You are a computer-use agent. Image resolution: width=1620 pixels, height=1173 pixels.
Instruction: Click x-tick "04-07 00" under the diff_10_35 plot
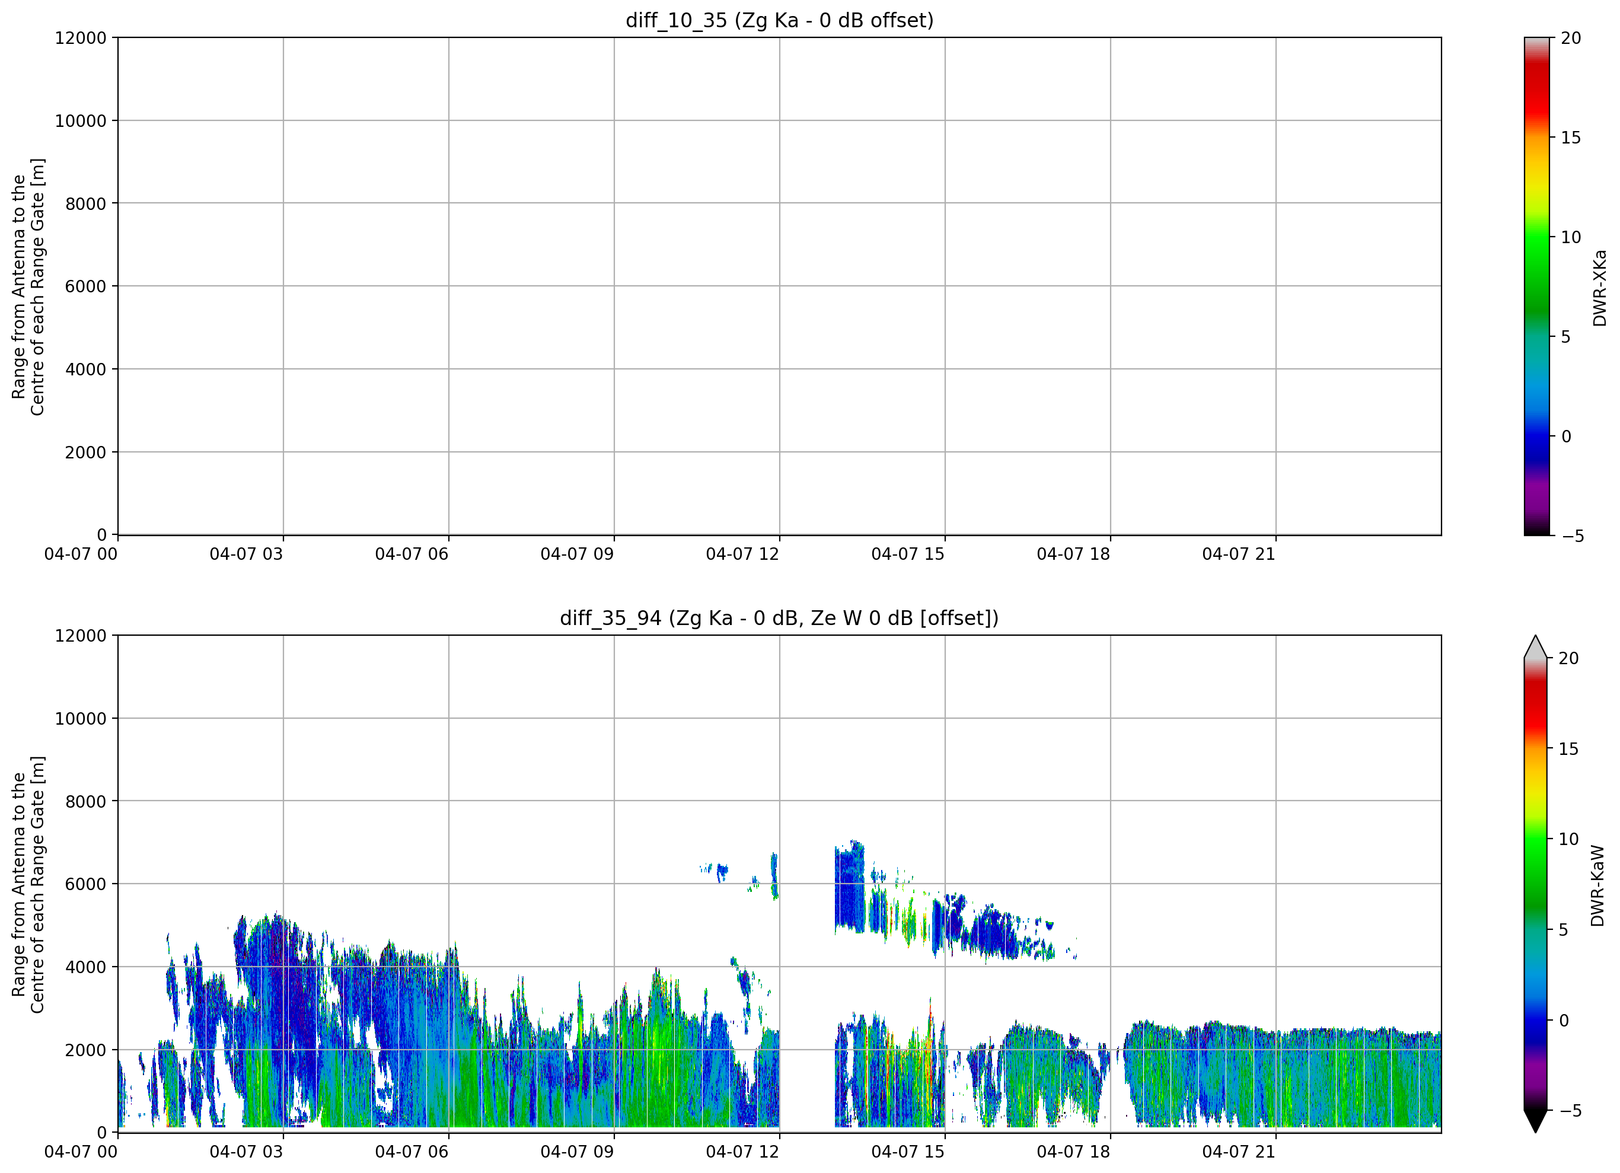click(81, 554)
